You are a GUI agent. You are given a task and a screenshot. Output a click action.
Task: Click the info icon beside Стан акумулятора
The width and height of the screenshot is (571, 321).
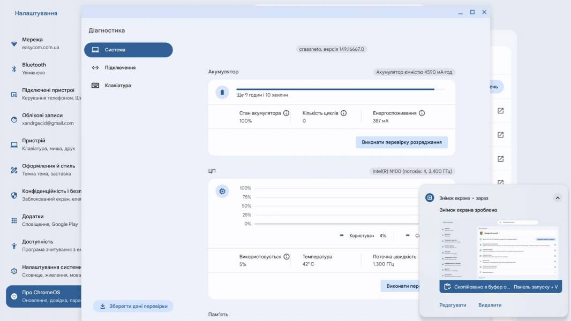pyautogui.click(x=286, y=113)
